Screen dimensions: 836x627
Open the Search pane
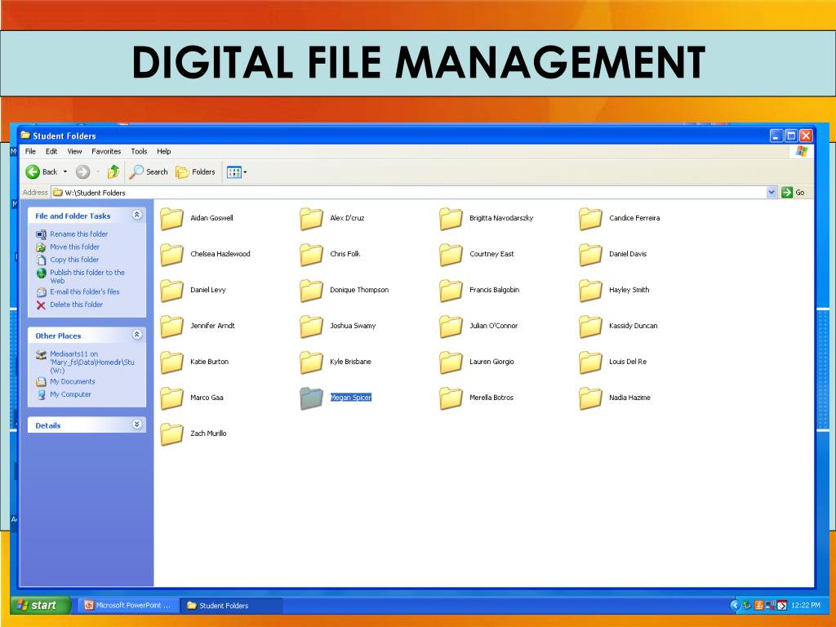[x=149, y=171]
